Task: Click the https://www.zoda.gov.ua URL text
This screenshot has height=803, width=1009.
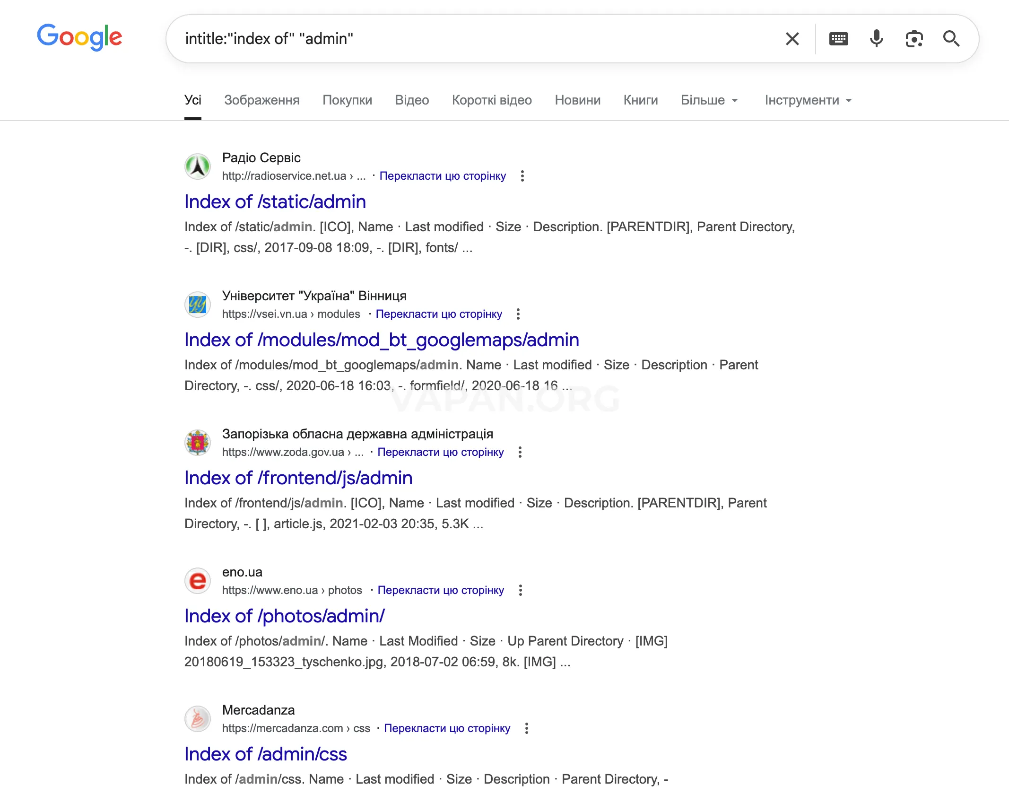Action: point(293,452)
